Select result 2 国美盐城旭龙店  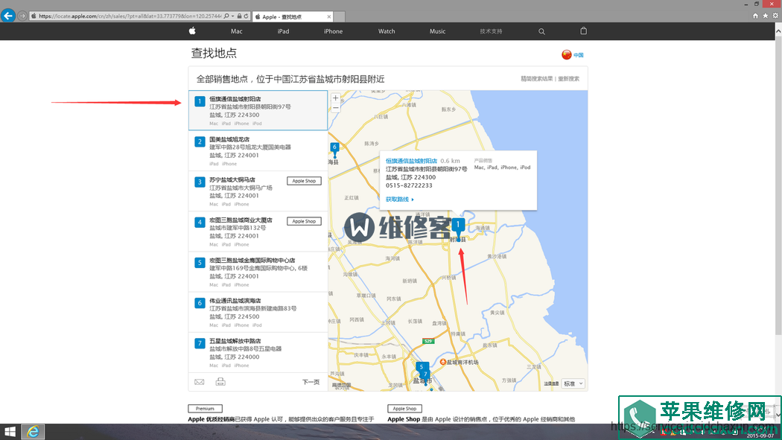[258, 150]
